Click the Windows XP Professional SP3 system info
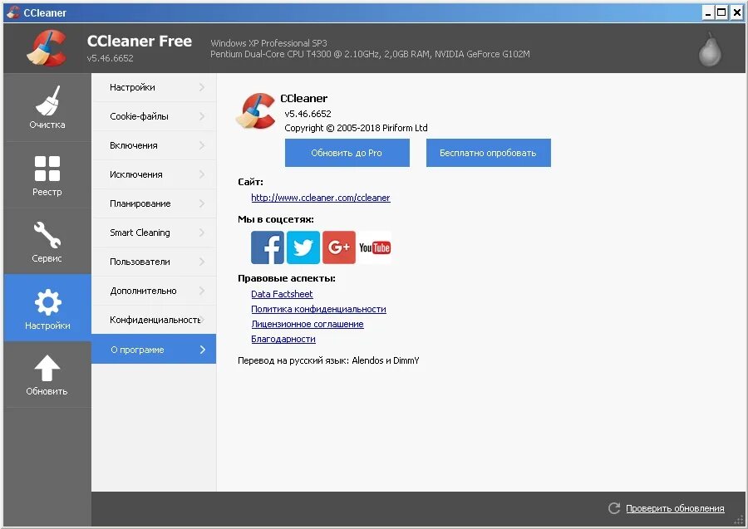 click(268, 43)
